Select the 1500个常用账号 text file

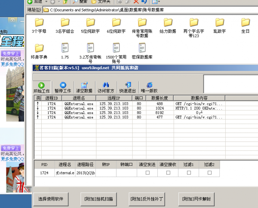click(x=116, y=53)
